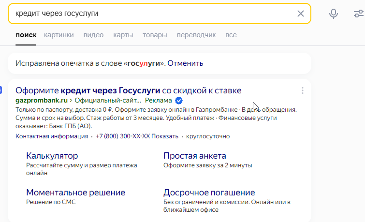Click «Оформите заявку за 2 минуты» text

pos(208,165)
